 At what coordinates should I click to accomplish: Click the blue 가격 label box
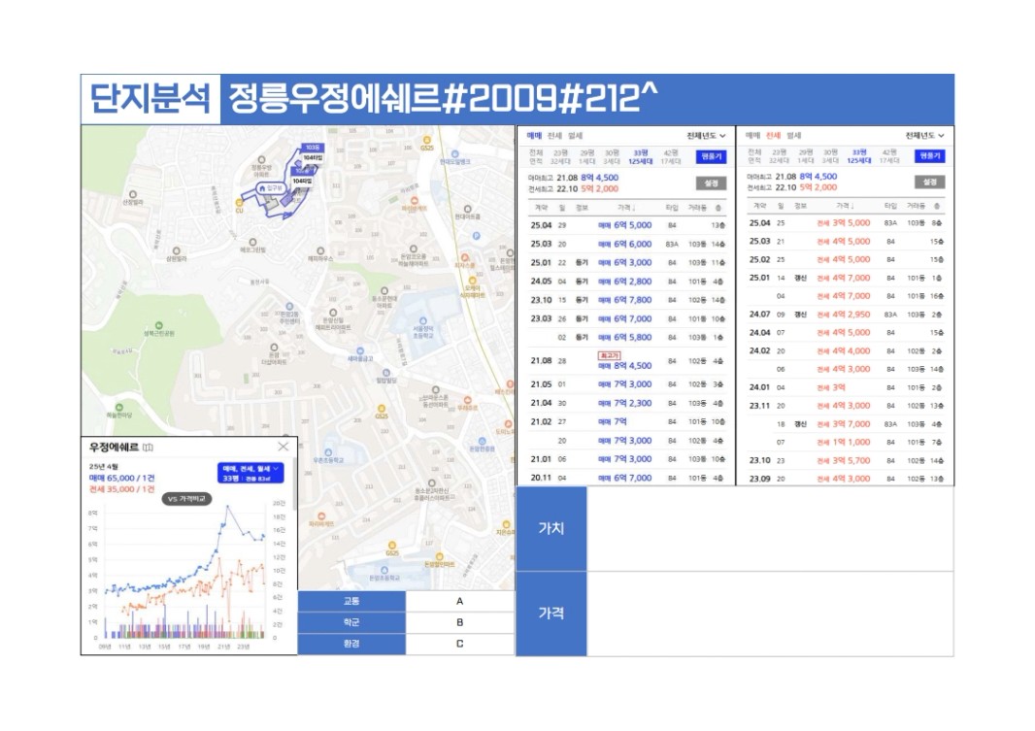point(551,614)
